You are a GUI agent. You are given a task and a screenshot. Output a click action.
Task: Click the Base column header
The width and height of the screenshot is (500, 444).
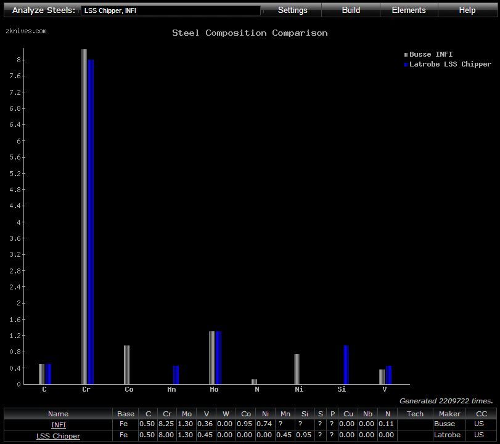[x=126, y=414]
